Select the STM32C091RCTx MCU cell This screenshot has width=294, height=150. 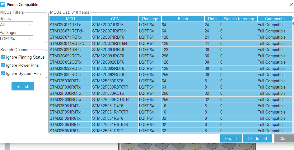[71, 56]
